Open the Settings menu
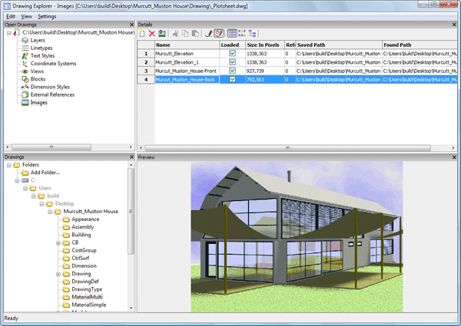The image size is (461, 326). (47, 16)
